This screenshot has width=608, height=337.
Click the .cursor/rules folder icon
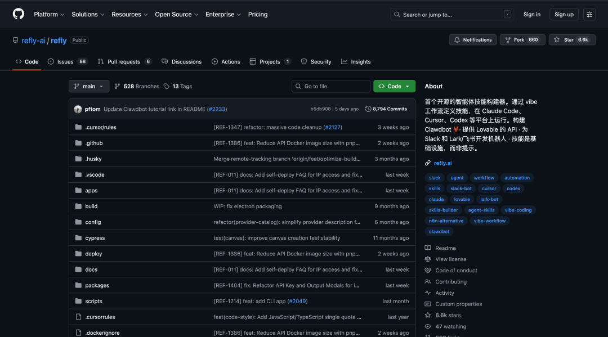(78, 127)
